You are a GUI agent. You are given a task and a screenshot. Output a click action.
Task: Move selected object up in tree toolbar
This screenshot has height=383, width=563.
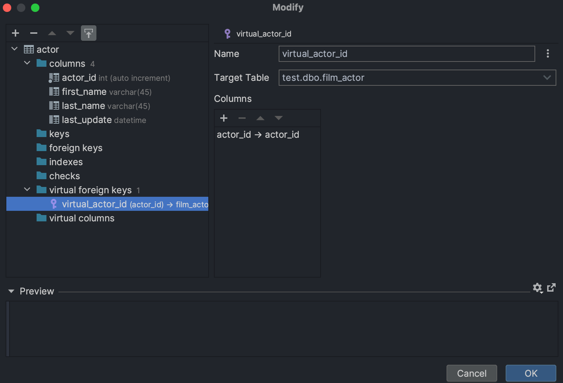pyautogui.click(x=52, y=33)
